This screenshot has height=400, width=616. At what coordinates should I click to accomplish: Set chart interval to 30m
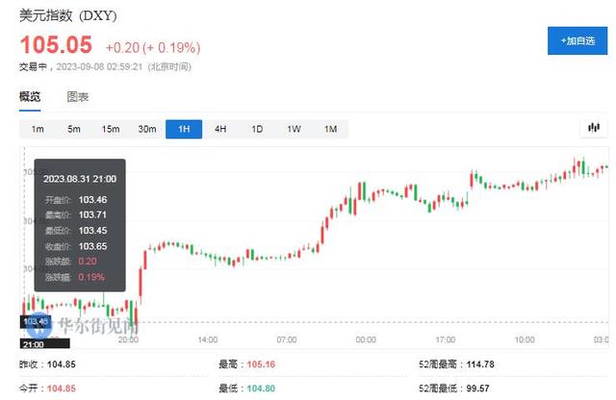pos(147,129)
